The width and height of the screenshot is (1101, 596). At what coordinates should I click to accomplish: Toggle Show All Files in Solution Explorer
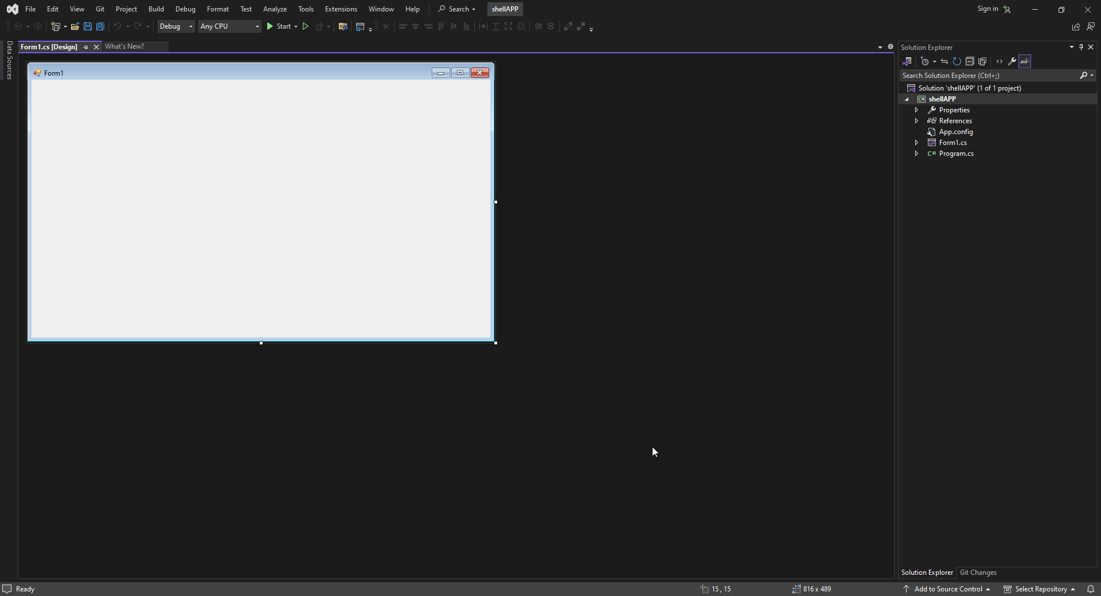[982, 61]
